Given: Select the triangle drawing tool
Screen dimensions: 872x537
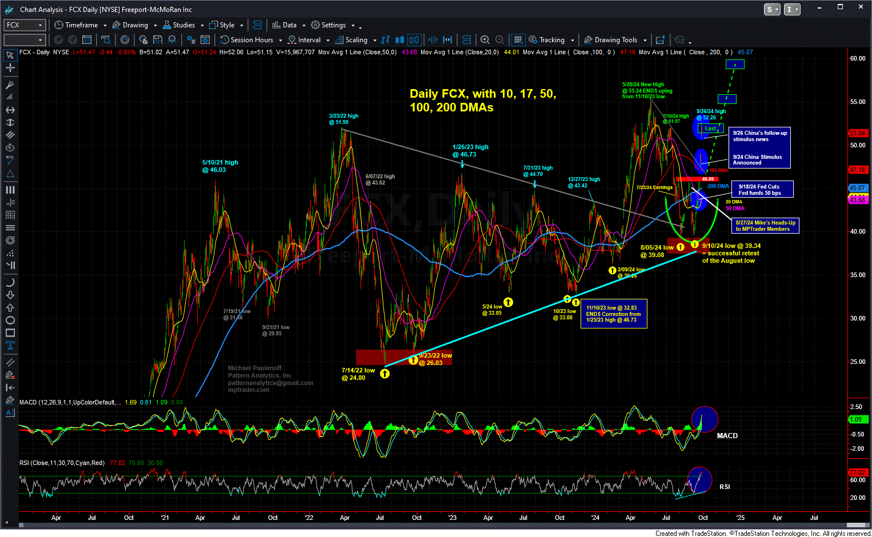Looking at the screenshot, I should point(10,174).
